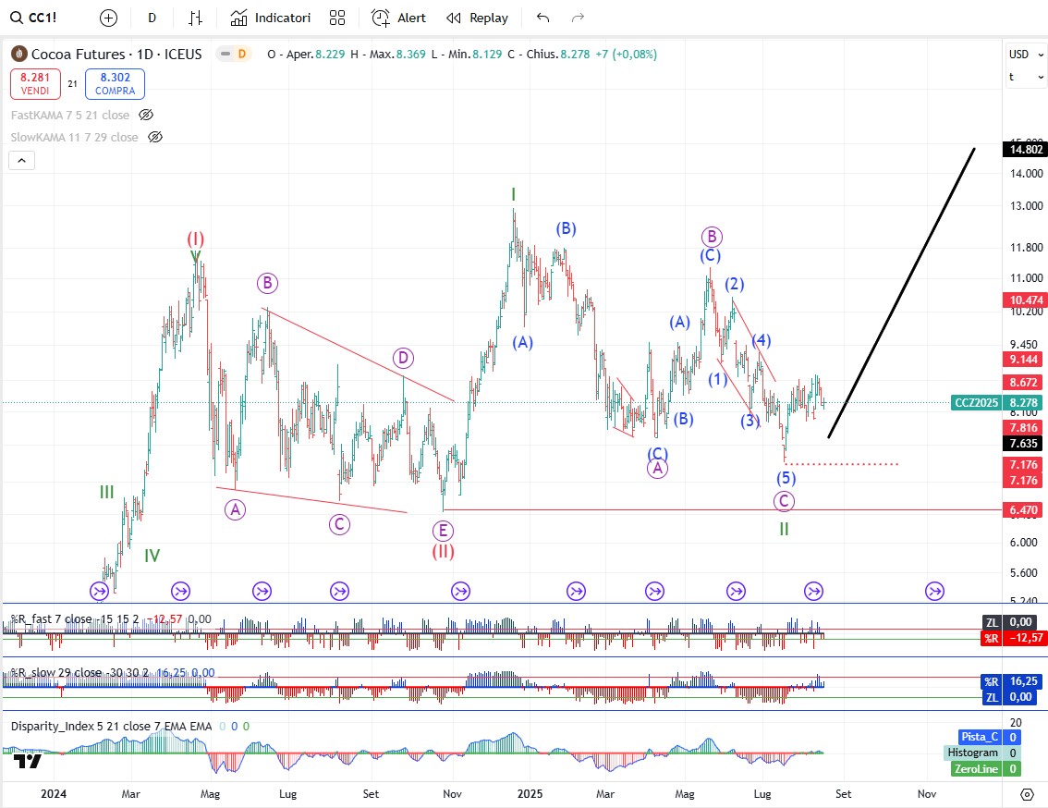Viewport: 1048px width, 808px height.
Task: Open the indicator templates grid icon
Action: coord(337,18)
